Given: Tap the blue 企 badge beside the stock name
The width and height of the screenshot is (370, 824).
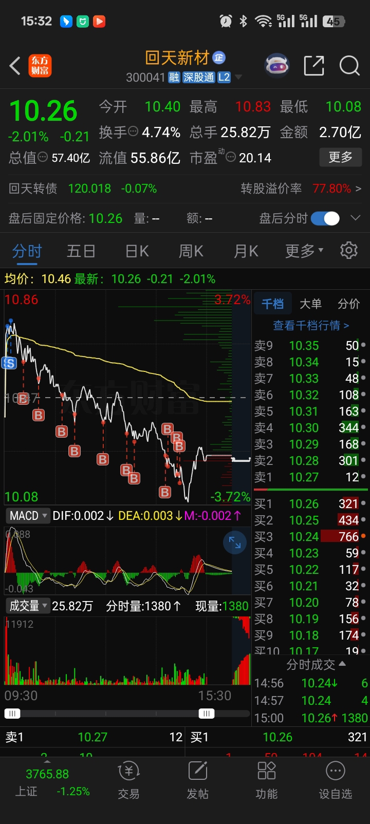Looking at the screenshot, I should click(x=219, y=58).
